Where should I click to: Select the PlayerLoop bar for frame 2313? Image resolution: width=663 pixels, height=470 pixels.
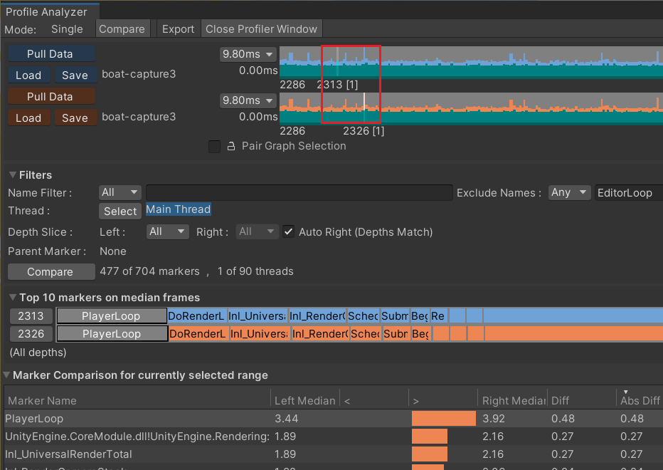[112, 315]
